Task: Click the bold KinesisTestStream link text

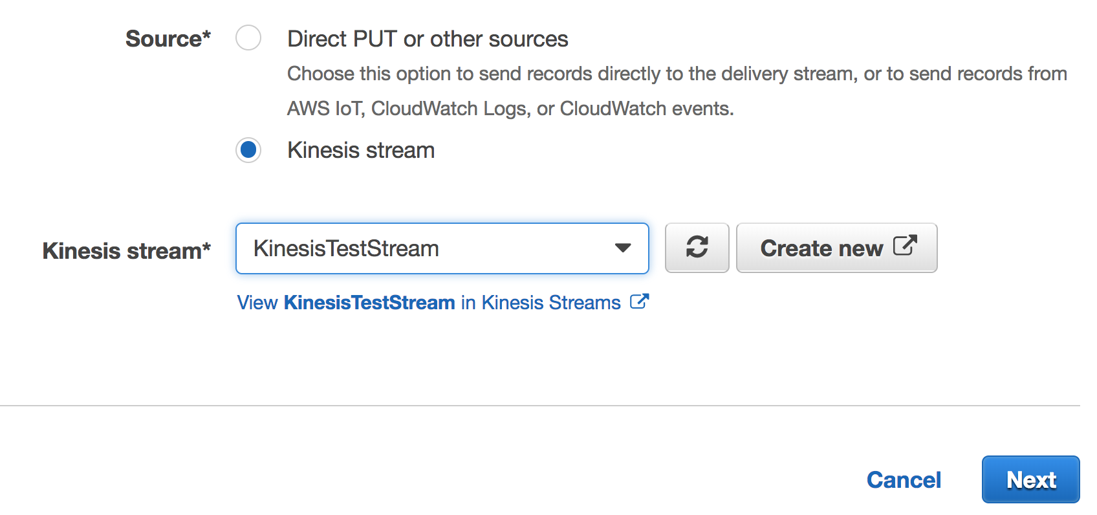Action: coord(369,302)
